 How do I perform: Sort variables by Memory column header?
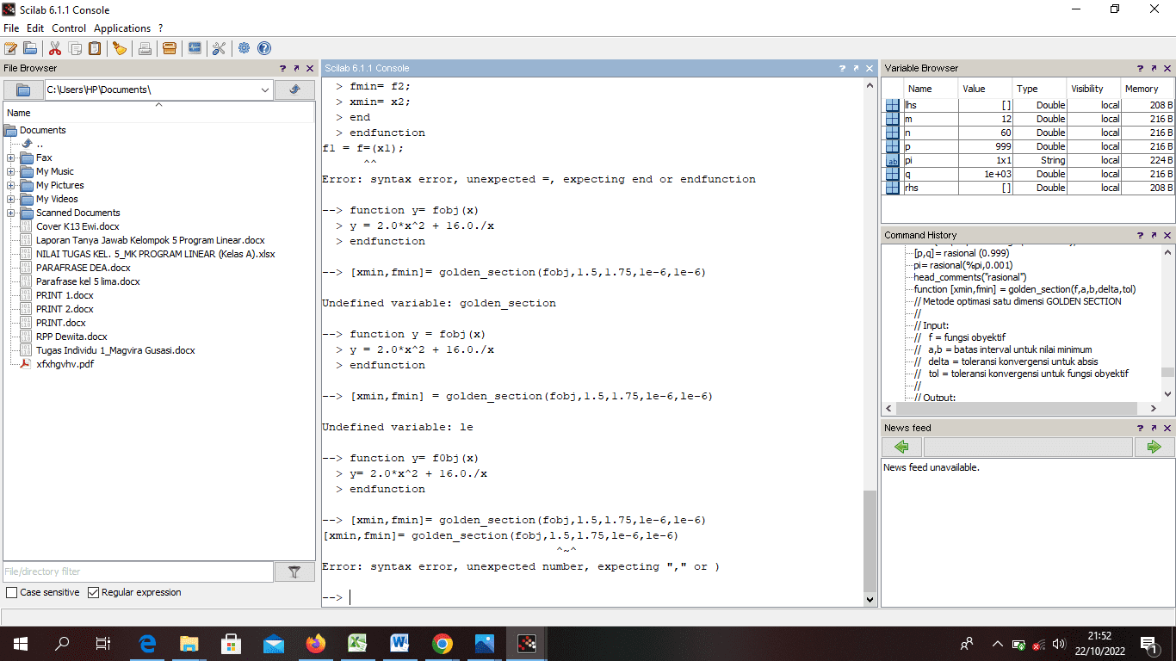point(1147,89)
